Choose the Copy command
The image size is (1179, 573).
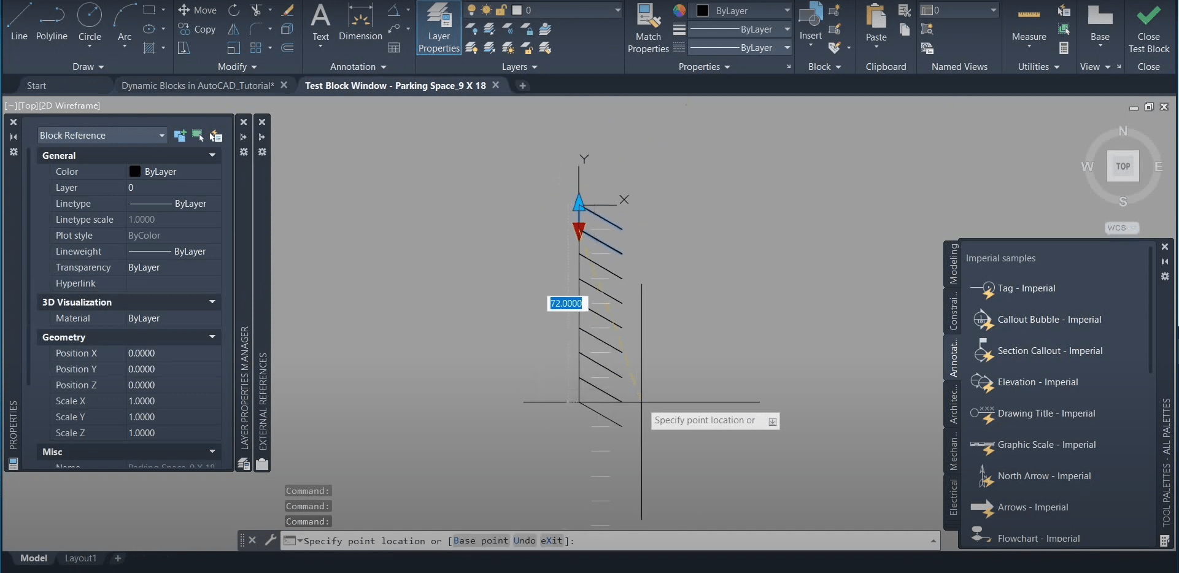tap(197, 29)
